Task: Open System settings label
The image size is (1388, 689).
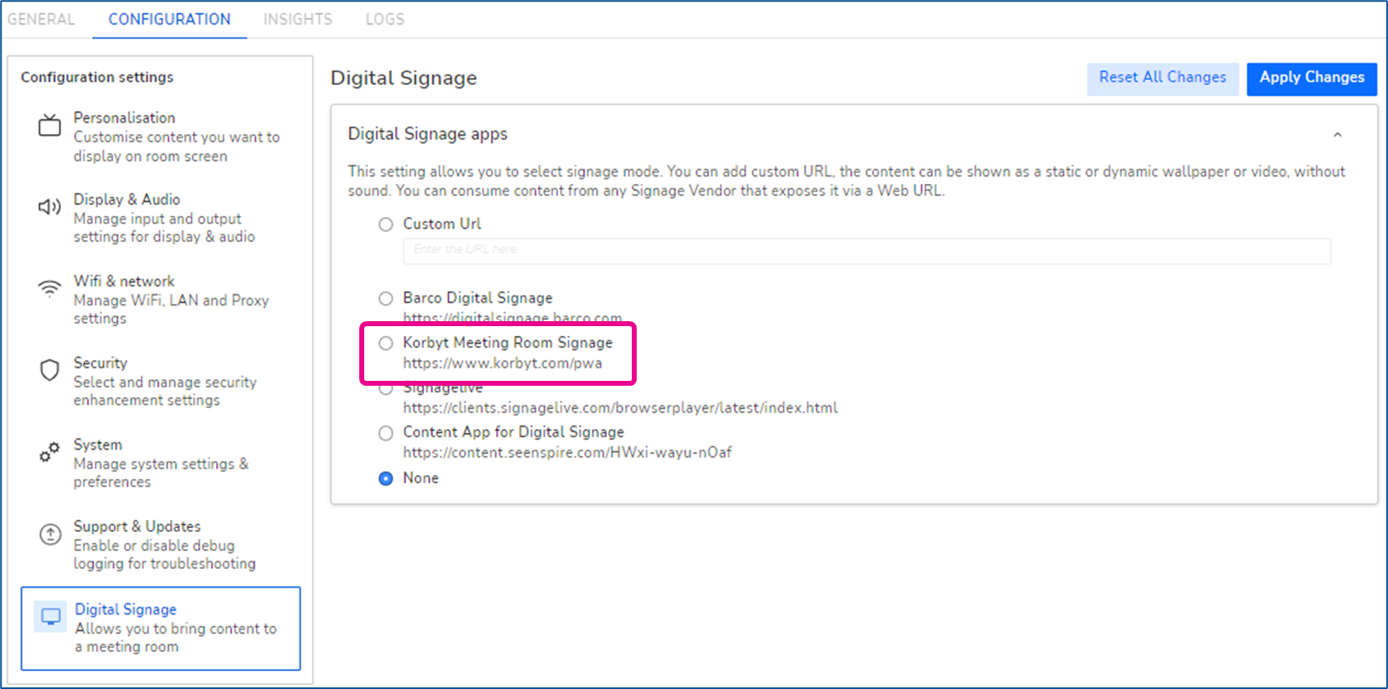Action: 98,445
